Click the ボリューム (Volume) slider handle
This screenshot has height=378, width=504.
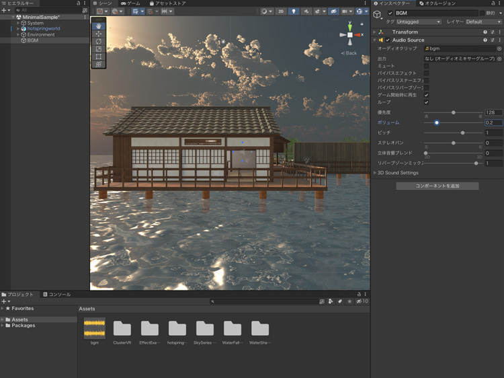pos(437,122)
